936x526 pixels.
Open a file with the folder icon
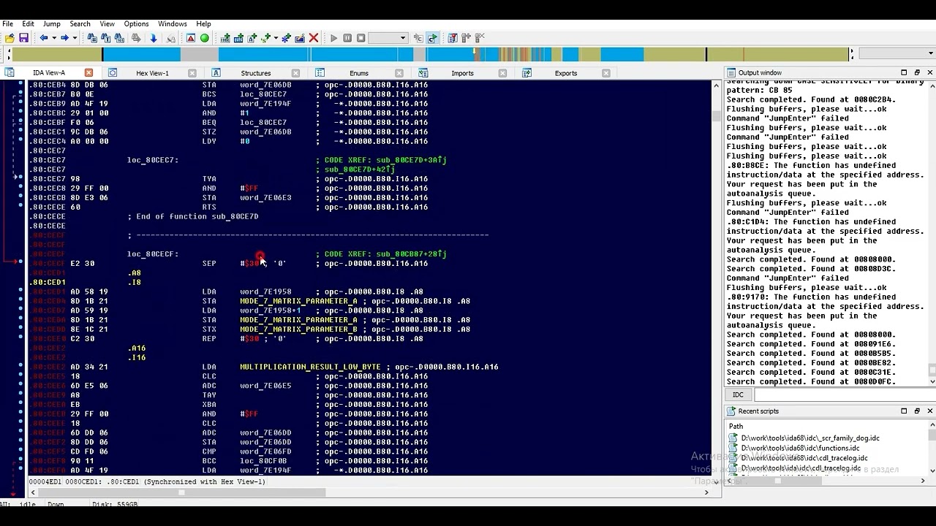[x=10, y=38]
